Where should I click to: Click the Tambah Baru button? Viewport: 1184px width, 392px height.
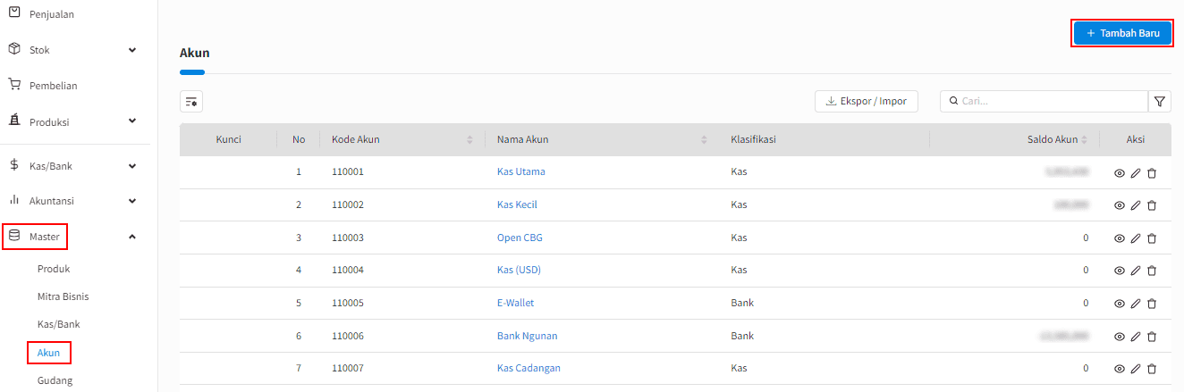(x=1121, y=33)
